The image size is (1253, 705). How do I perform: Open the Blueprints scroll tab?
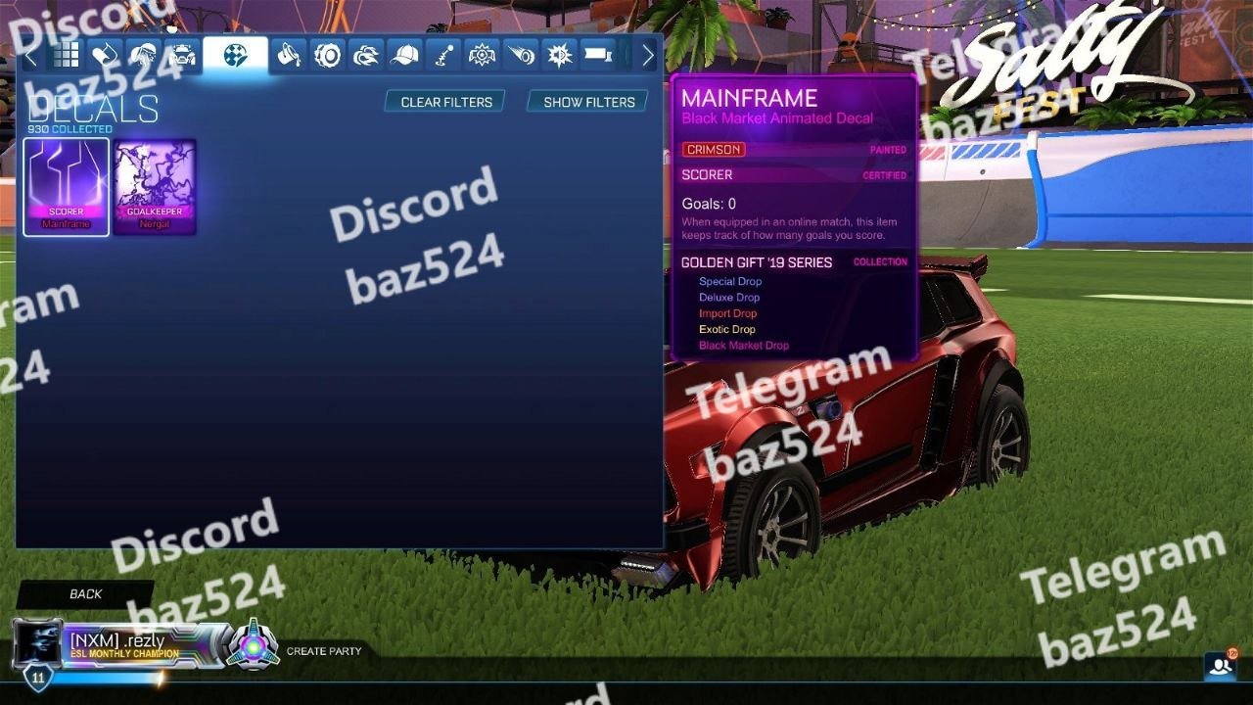pos(105,56)
